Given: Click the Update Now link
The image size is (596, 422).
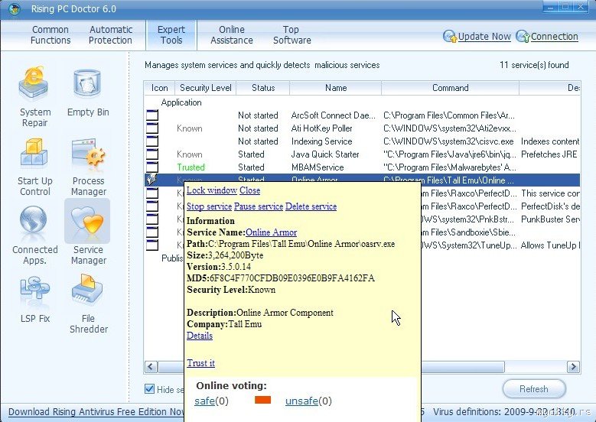Looking at the screenshot, I should [x=484, y=37].
